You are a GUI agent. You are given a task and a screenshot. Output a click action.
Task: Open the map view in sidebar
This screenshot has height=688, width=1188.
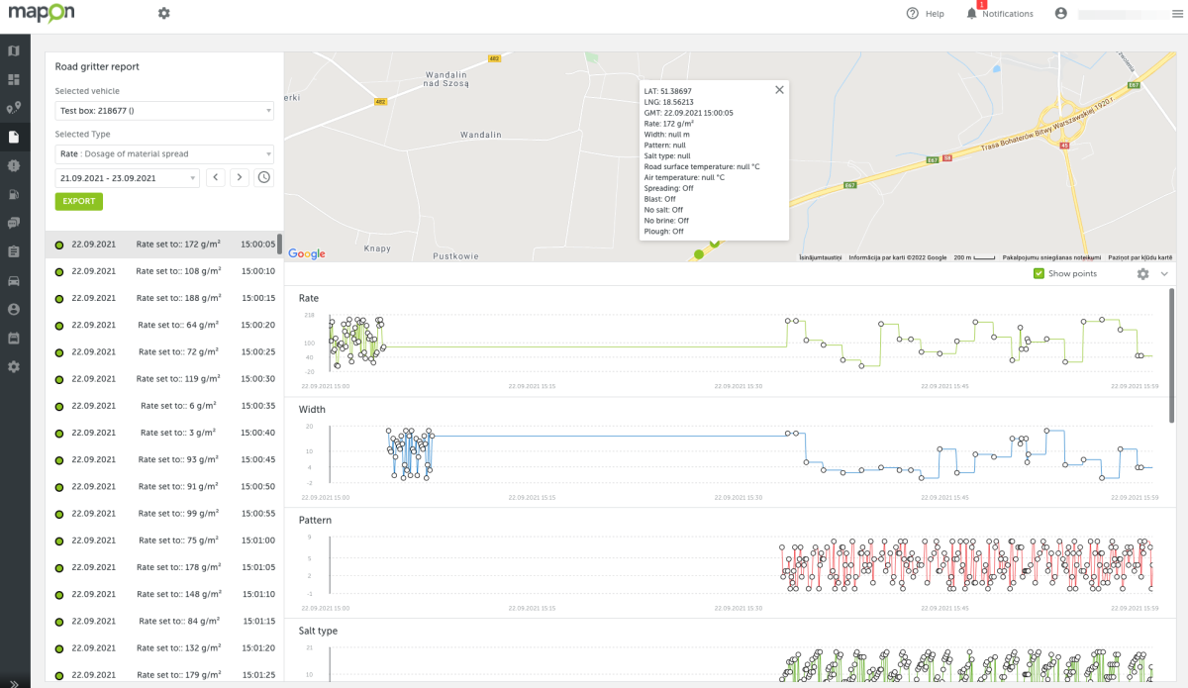14,50
